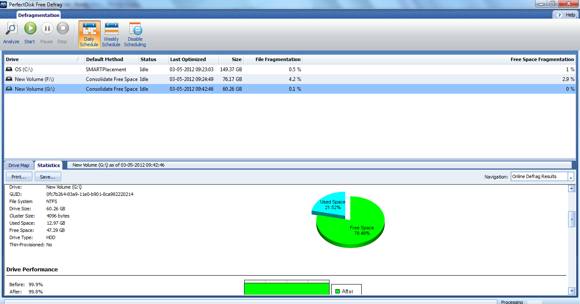
Task: Click the New Volume (G:\) drive icon
Action: pos(9,89)
